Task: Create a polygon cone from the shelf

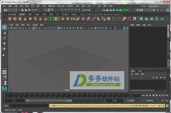Action: pyautogui.click(x=25, y=19)
